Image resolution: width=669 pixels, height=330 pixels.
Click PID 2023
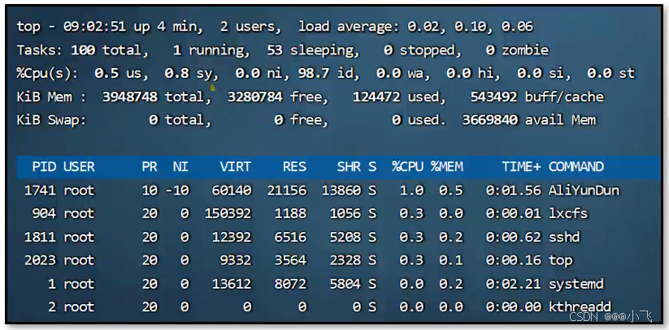point(40,260)
